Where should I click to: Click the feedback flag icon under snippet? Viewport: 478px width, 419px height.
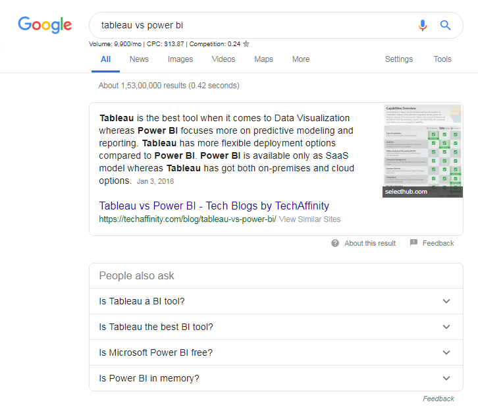(x=413, y=242)
